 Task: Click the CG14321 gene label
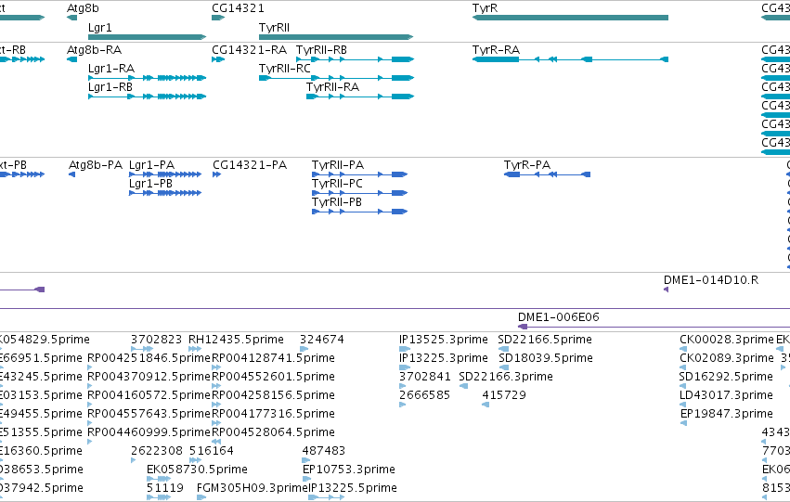point(238,8)
